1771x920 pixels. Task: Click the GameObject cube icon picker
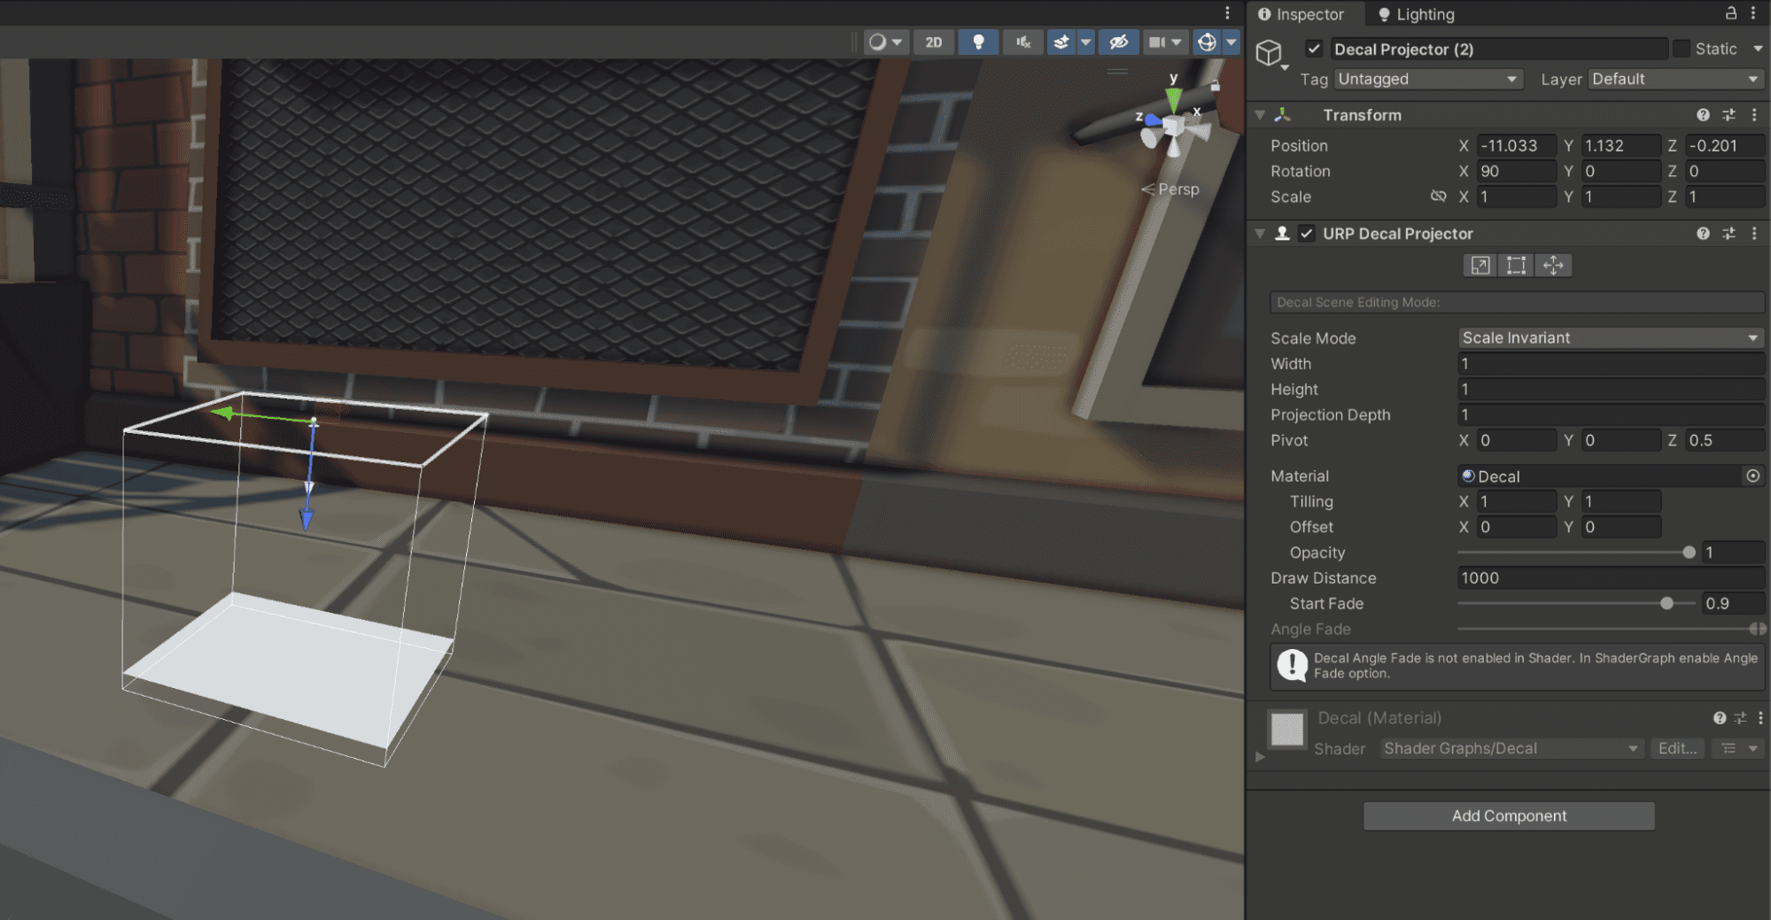[1270, 53]
